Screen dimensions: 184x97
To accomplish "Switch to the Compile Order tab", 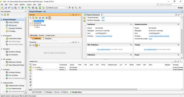I will (50, 35).
